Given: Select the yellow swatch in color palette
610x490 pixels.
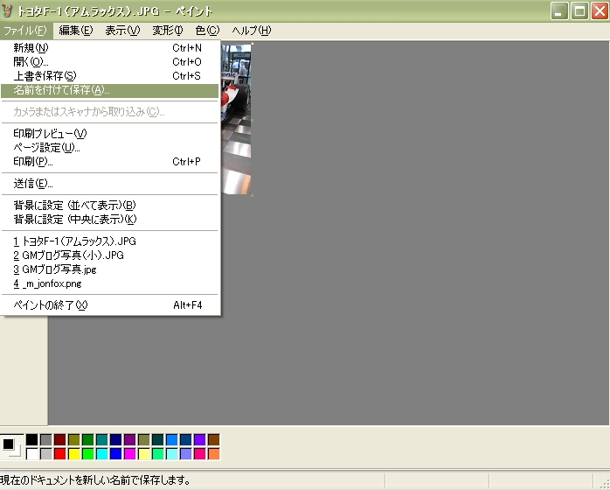Looking at the screenshot, I should tap(74, 453).
